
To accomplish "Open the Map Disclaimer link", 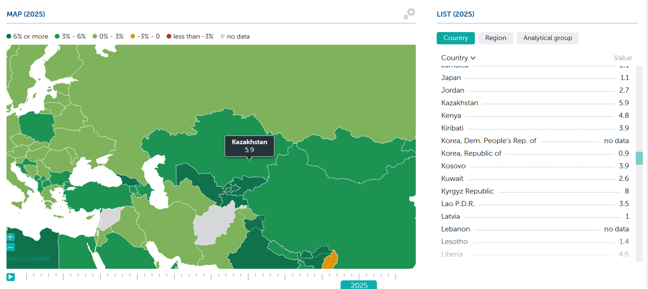I will click(x=29, y=259).
